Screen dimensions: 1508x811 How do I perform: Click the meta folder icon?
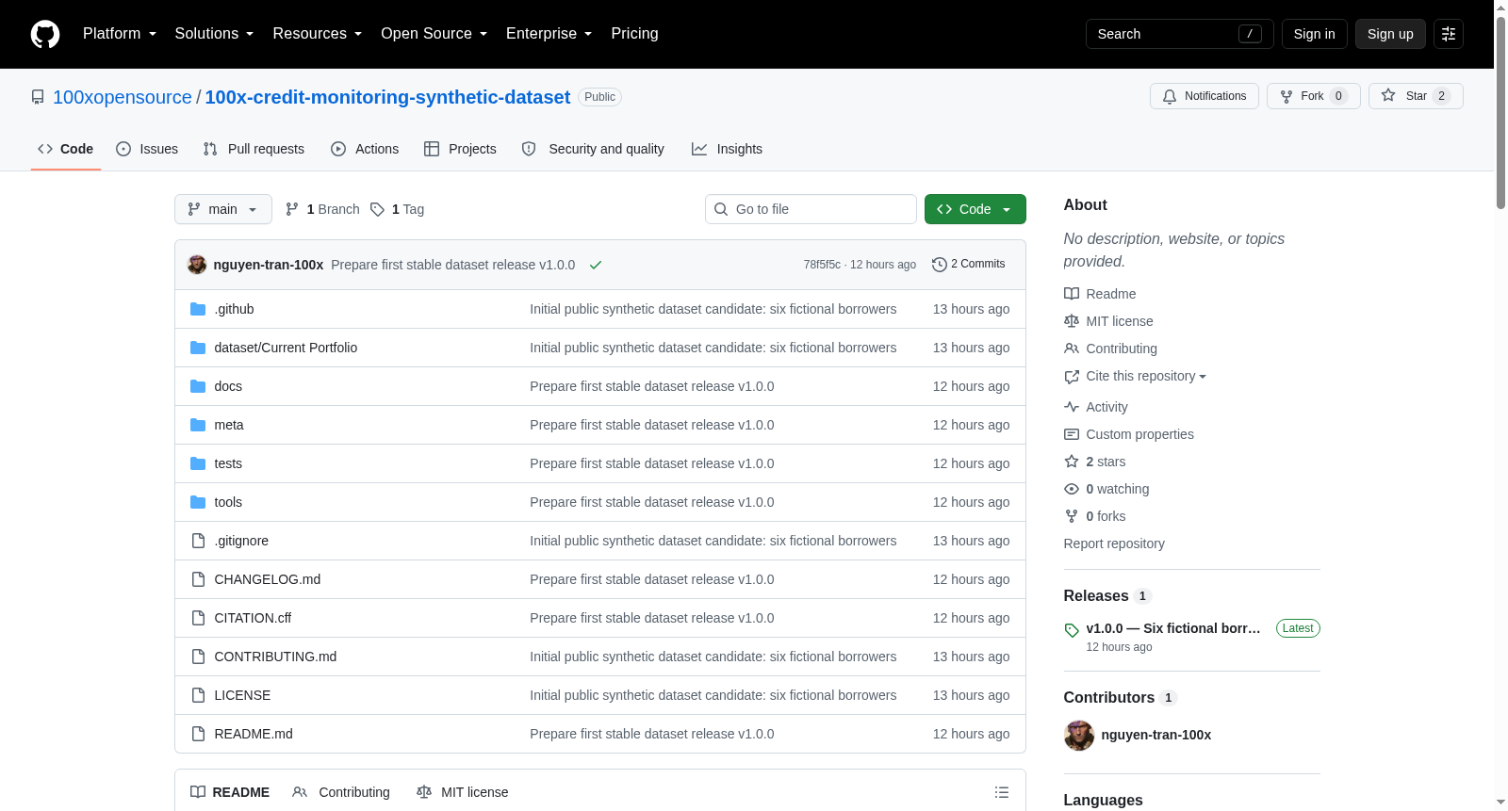[x=198, y=425]
